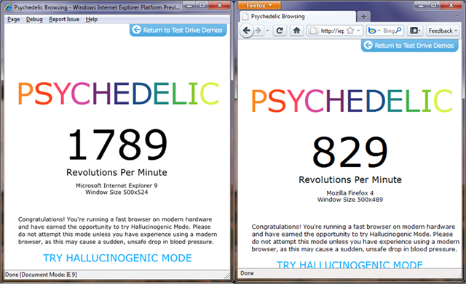Open the Page menu in Internet Explorer

14,20
